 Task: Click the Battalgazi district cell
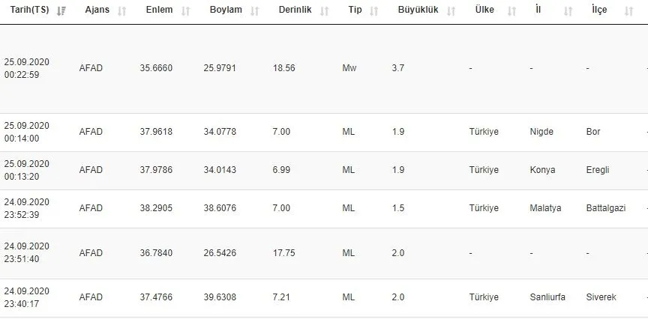pyautogui.click(x=605, y=208)
